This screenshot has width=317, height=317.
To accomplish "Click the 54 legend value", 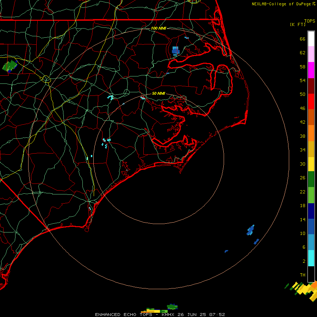I will (303, 80).
